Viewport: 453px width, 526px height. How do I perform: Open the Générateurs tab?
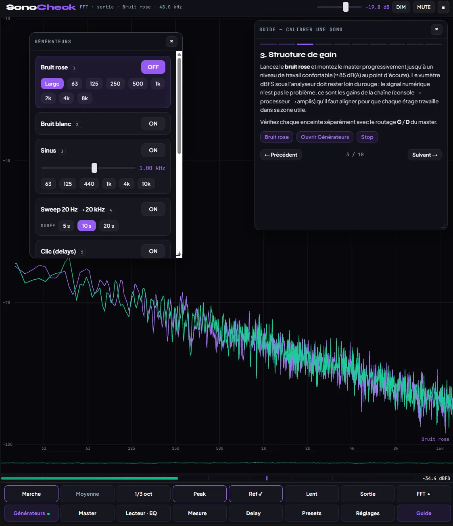(x=31, y=513)
